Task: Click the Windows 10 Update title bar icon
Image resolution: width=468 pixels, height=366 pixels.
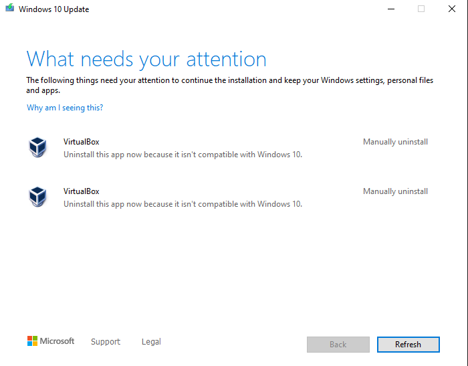Action: (9, 8)
